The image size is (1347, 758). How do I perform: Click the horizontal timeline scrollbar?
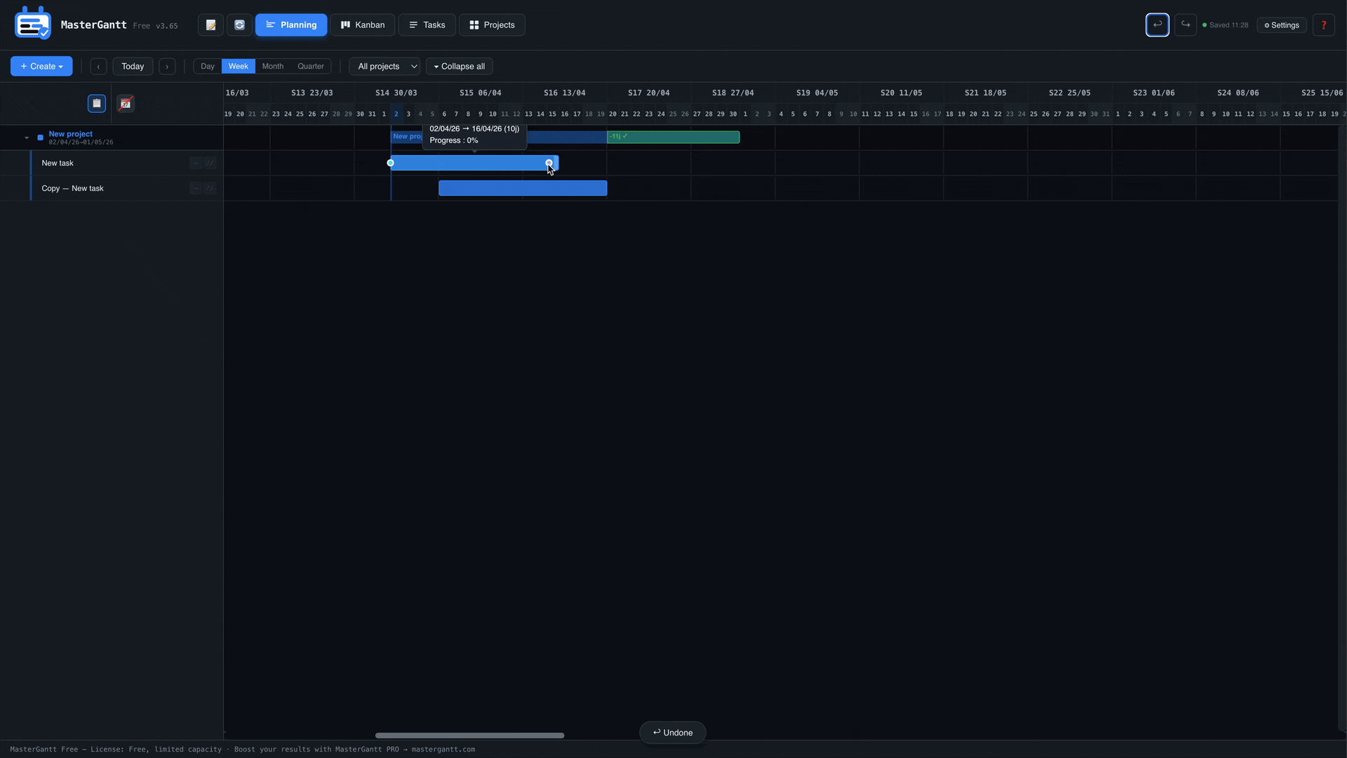(469, 736)
